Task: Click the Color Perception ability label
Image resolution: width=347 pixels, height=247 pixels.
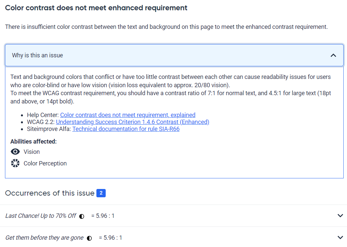Action: coord(45,163)
